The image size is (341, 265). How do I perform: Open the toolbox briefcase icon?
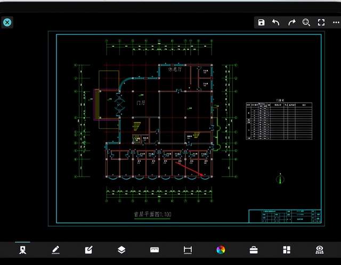pyautogui.click(x=254, y=250)
